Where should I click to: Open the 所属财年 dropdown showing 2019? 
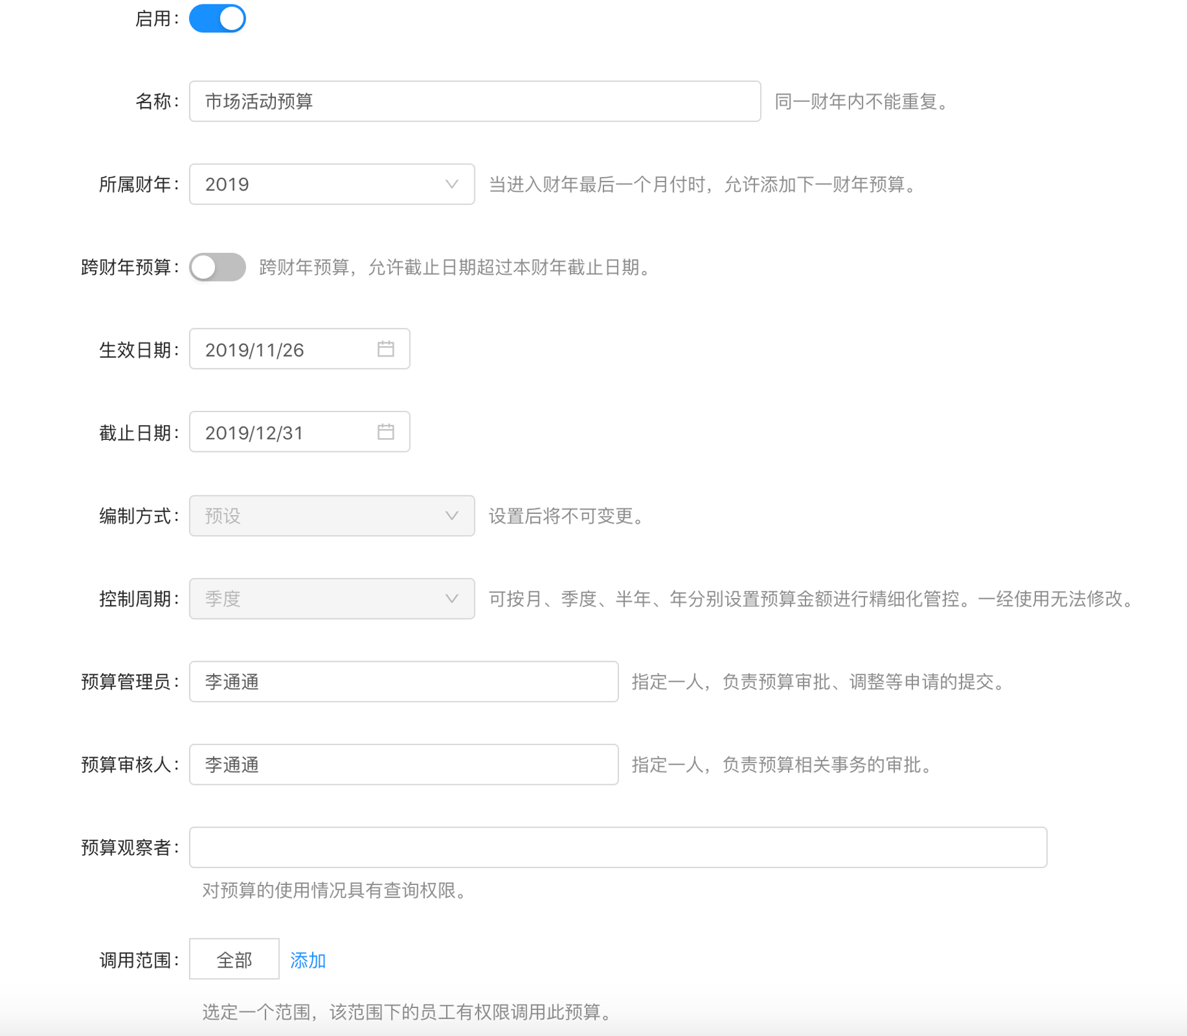coord(323,184)
